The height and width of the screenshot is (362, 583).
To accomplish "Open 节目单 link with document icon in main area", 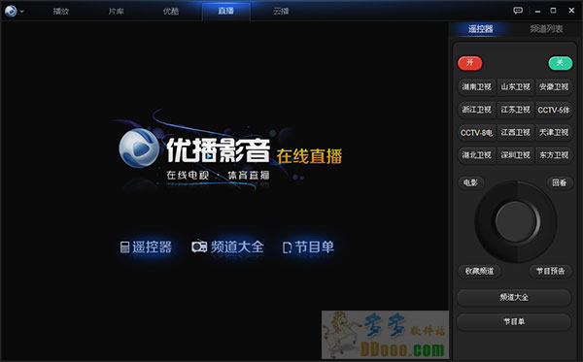I will click(x=308, y=247).
